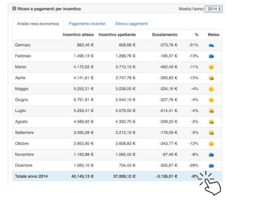
Task: Click the -462,49 € value for Marzo
Action: [168, 67]
